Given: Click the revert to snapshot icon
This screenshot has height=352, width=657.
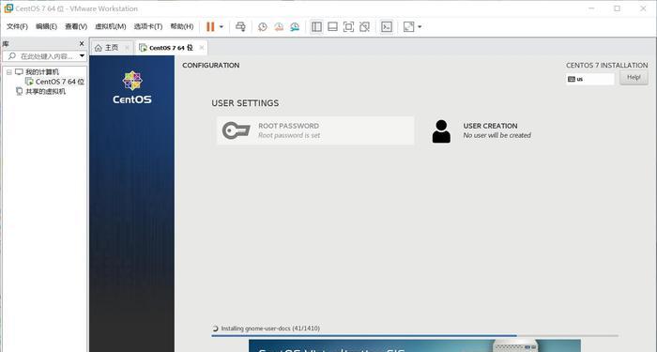Looking at the screenshot, I should pos(279,27).
